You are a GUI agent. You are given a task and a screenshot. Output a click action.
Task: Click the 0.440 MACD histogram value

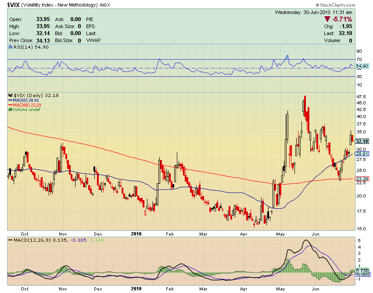click(x=97, y=240)
